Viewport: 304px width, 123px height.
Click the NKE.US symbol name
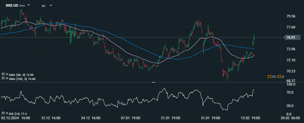(12, 6)
